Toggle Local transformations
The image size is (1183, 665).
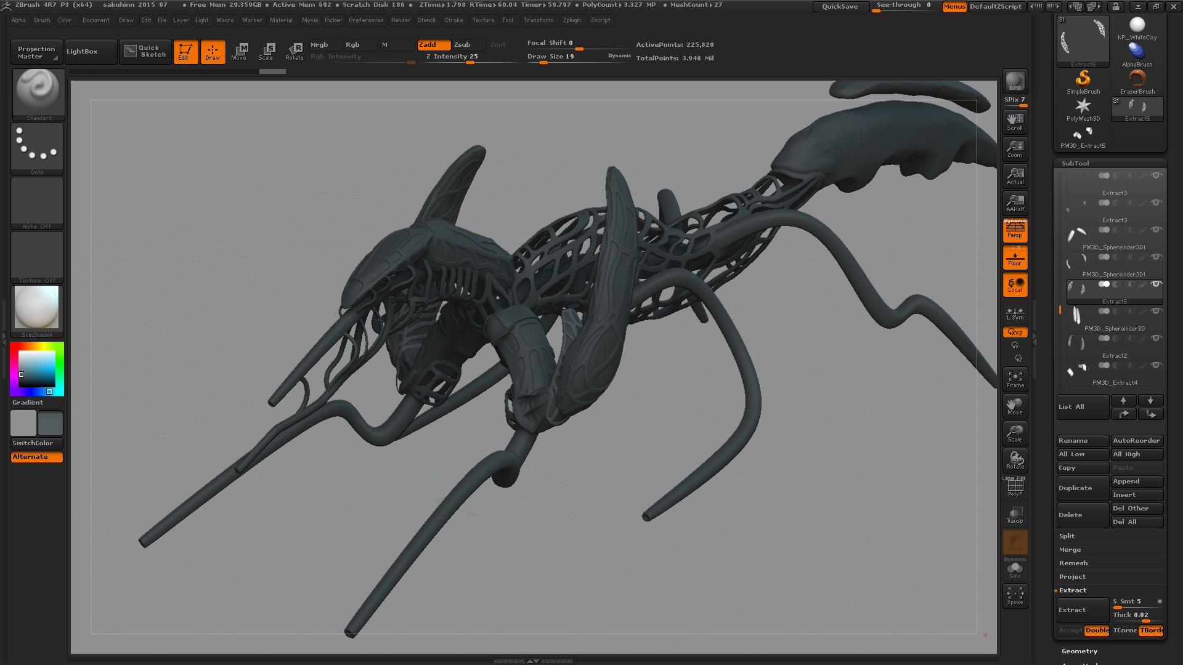click(1015, 284)
